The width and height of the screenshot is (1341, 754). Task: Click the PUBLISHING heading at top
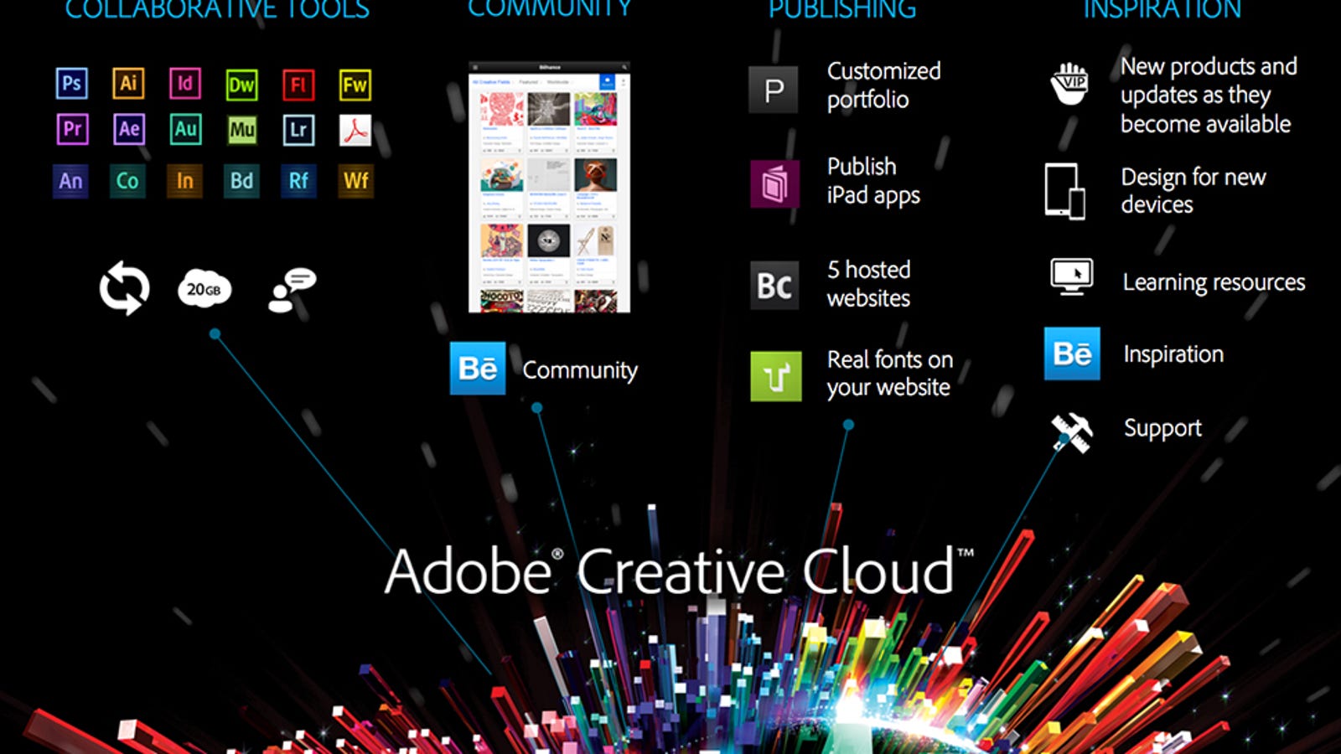[x=842, y=10]
